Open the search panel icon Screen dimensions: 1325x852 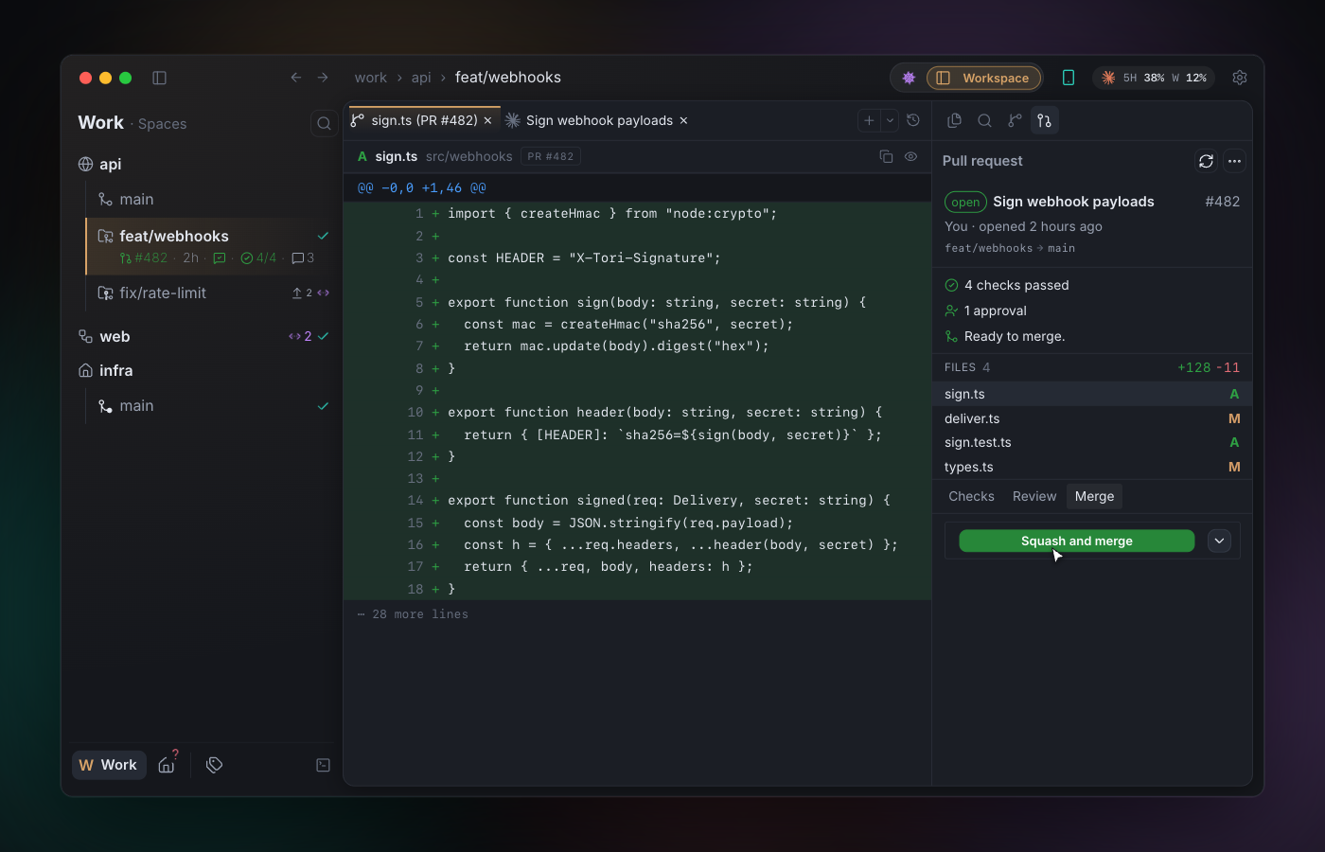[x=984, y=120]
